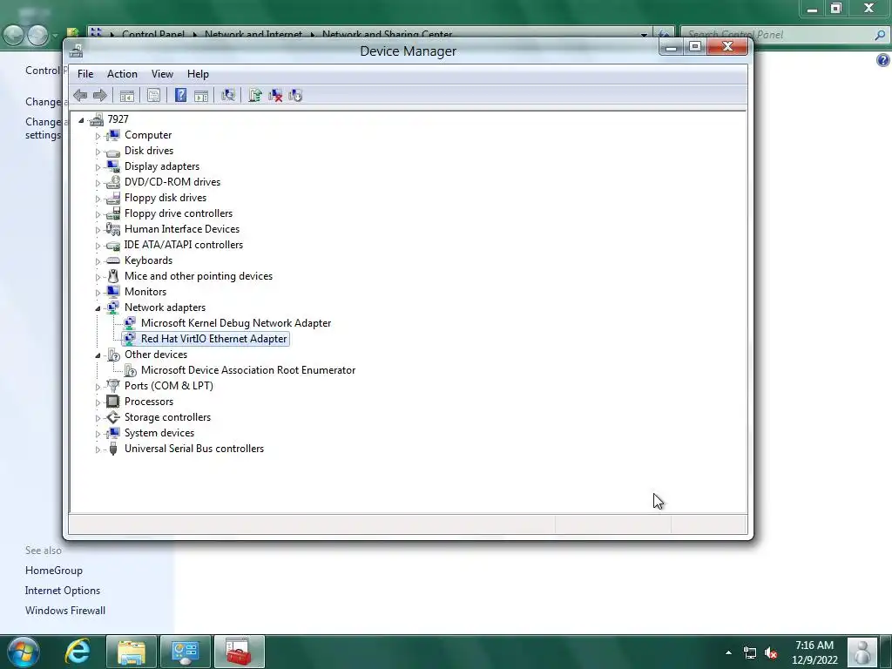Viewport: 892px width, 669px height.
Task: Click the network tray icon
Action: [750, 653]
